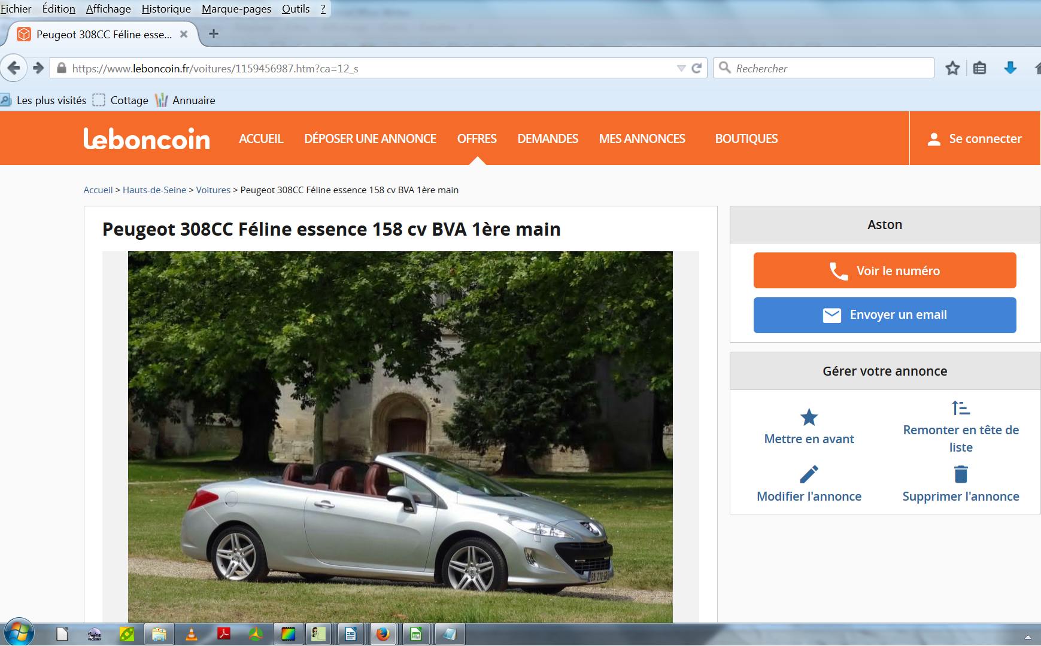Screen dimensions: 1041x646
Task: Click the Peugeot 308CC car photo
Action: click(400, 437)
